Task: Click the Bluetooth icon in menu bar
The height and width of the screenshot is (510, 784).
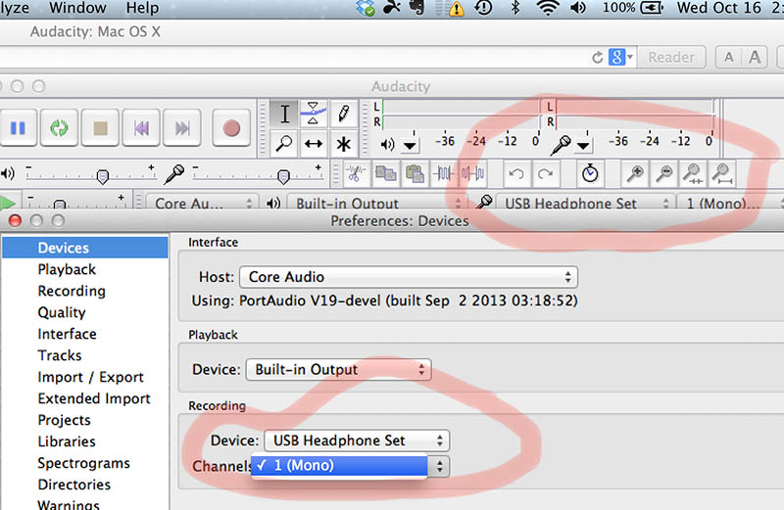Action: [x=515, y=8]
